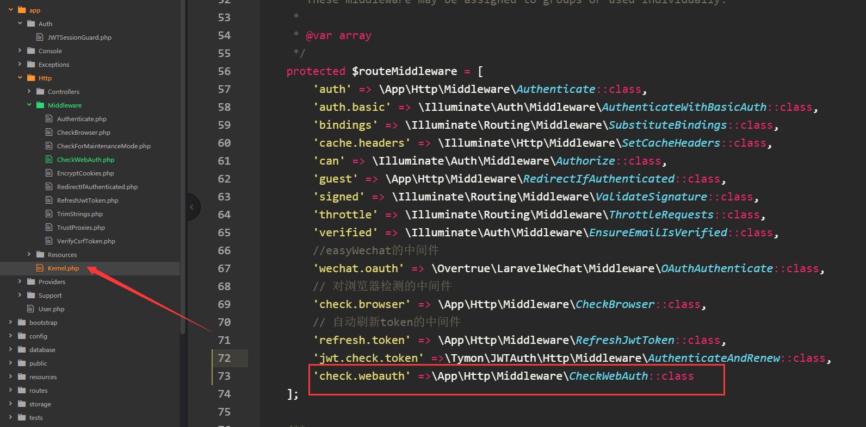This screenshot has height=427, width=866.
Task: Click the TrimStrings.php file icon
Action: tap(49, 213)
